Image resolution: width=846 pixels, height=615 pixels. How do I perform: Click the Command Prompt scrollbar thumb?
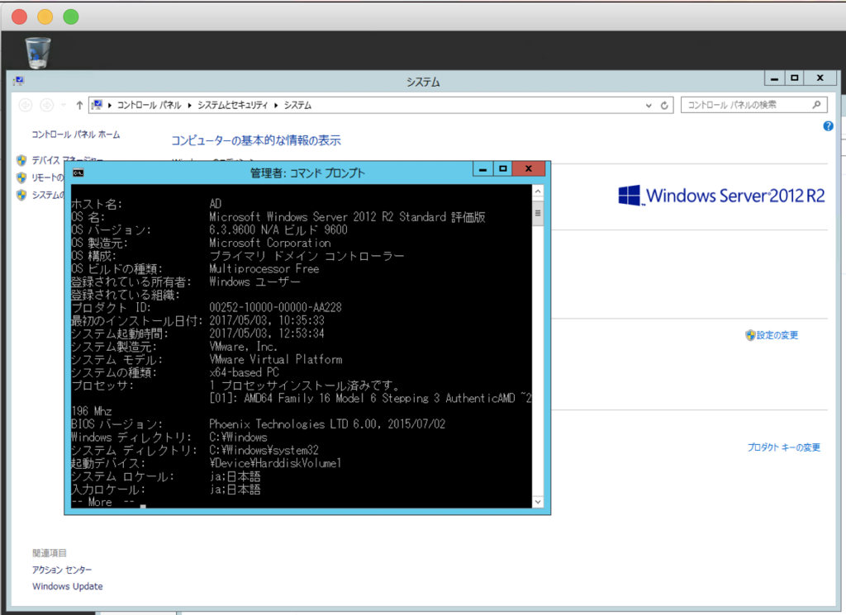pyautogui.click(x=538, y=214)
